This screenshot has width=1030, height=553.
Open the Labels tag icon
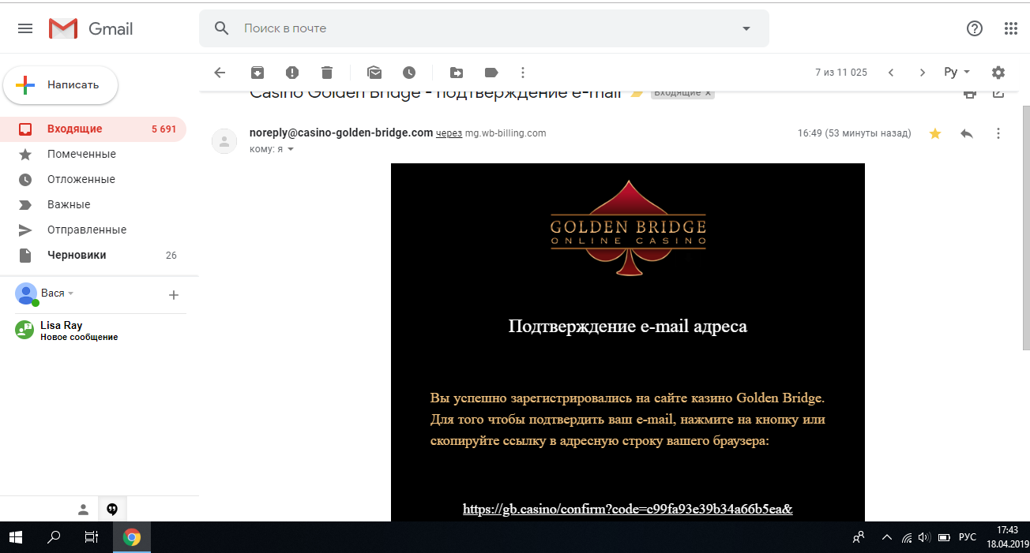[x=491, y=73]
